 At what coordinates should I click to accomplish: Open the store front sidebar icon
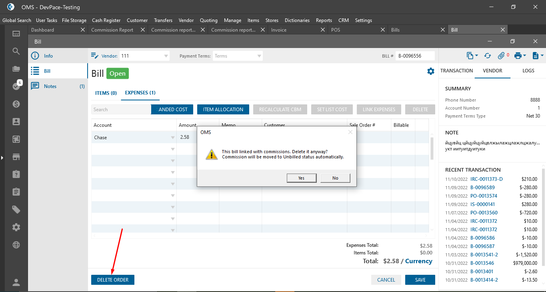[16, 157]
